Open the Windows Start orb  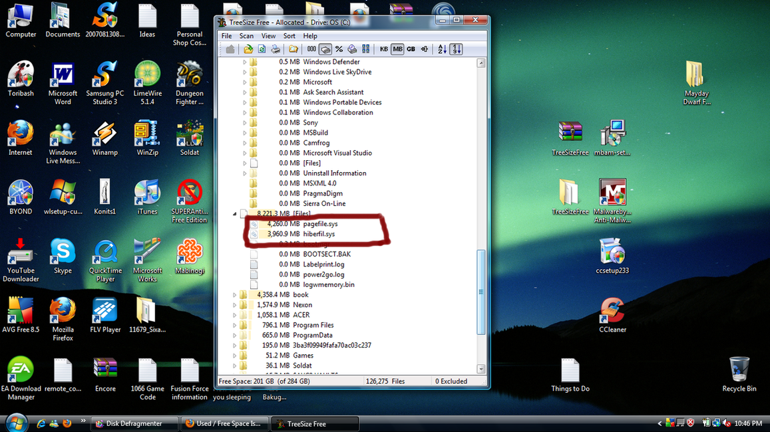pyautogui.click(x=16, y=423)
